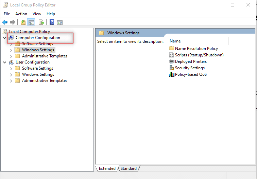Expand Windows Settings under User Configuration
257x179 pixels.
coord(11,75)
